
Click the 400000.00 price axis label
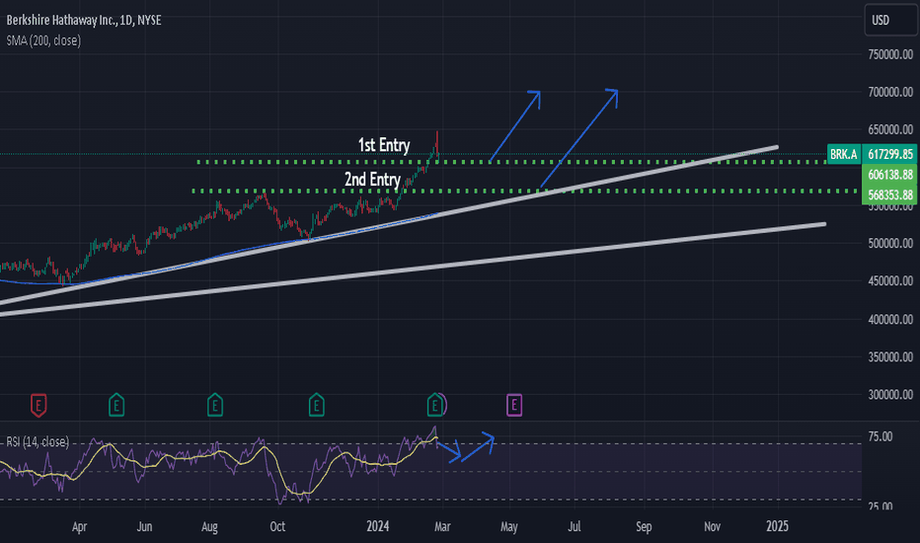890,319
